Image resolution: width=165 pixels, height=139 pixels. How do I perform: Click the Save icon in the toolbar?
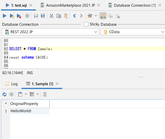[x=36, y=16]
